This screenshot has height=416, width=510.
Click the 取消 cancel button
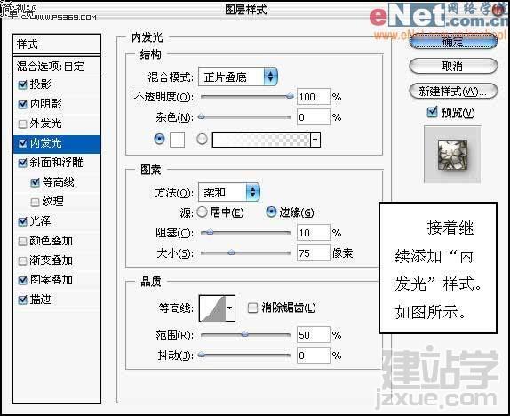pos(453,67)
